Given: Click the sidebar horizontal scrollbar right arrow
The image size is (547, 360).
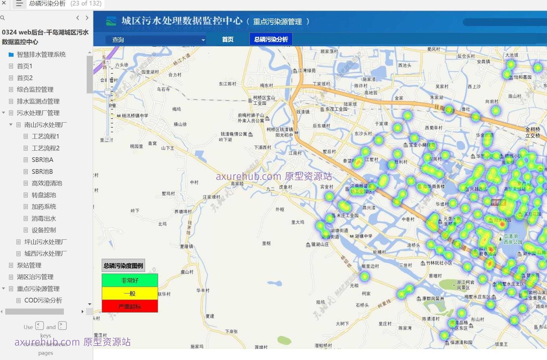Looking at the screenshot, I should (x=83, y=311).
